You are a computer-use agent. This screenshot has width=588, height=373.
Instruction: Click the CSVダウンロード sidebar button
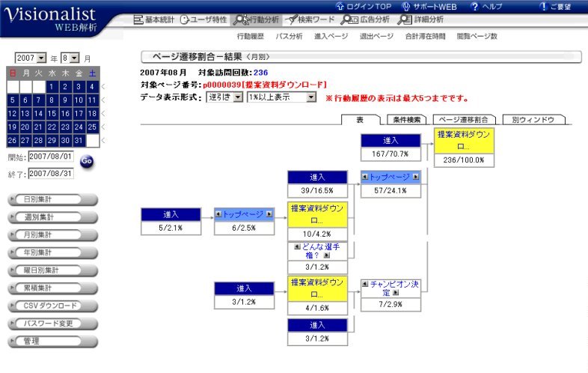coord(52,306)
